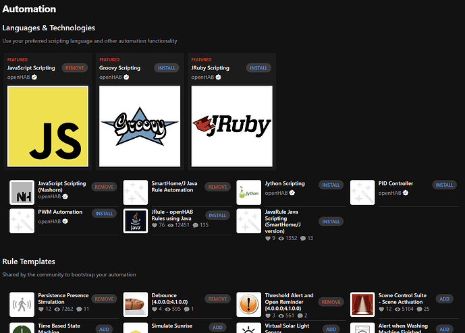
Task: Open the JavaScript Scripting featured card title
Action: pyautogui.click(x=31, y=68)
